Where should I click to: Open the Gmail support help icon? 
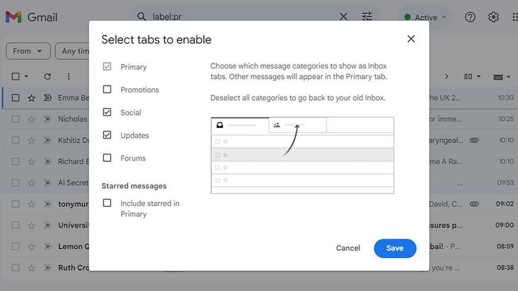470,17
